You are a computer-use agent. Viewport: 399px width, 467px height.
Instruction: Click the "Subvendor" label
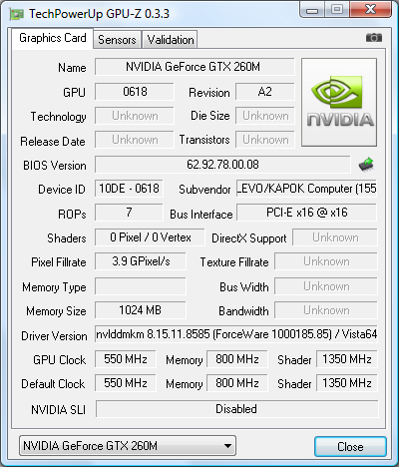(204, 190)
